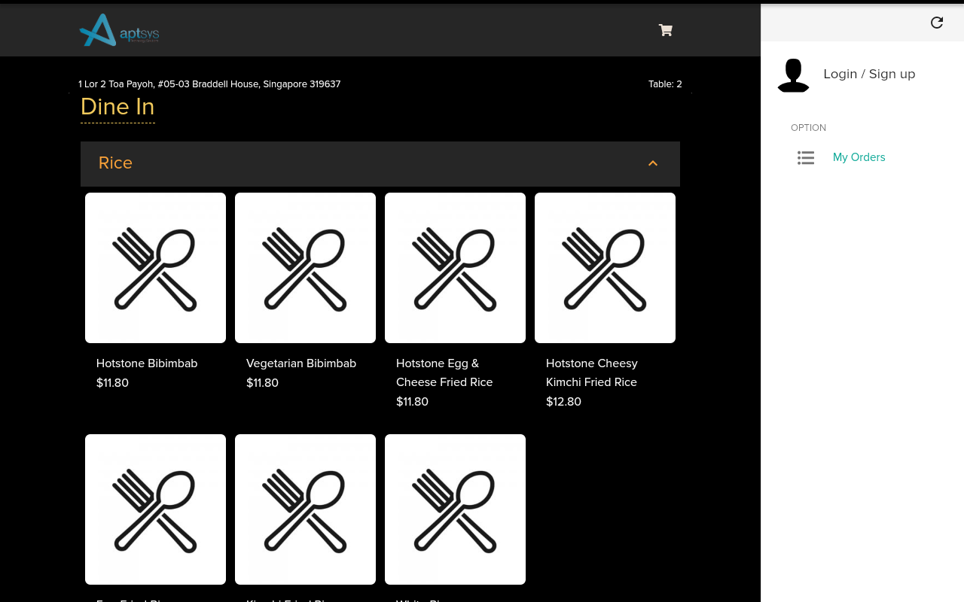The image size is (964, 602).
Task: Click first thumbnail in second menu row
Action: click(x=155, y=509)
